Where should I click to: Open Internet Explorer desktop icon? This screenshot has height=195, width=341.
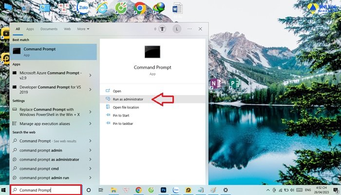coord(102,10)
